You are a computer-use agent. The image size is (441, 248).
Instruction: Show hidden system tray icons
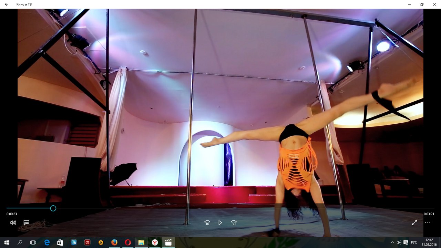tap(393, 242)
